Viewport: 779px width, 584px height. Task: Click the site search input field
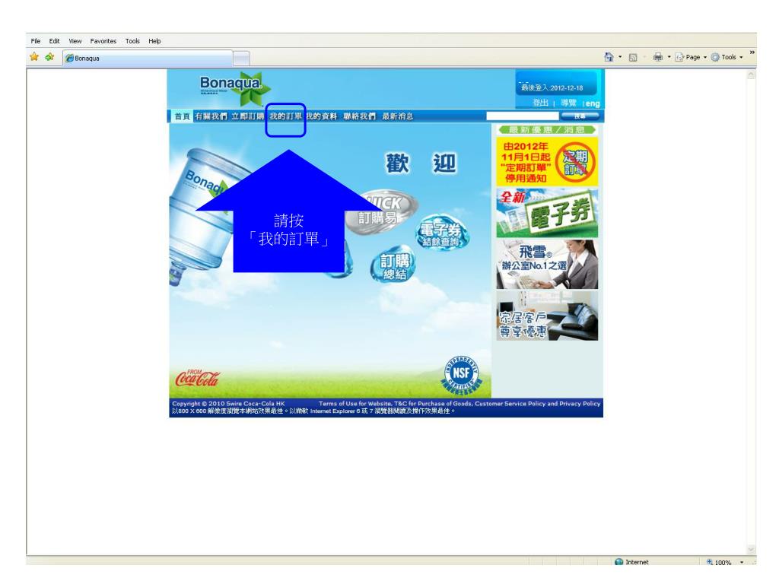pos(522,116)
